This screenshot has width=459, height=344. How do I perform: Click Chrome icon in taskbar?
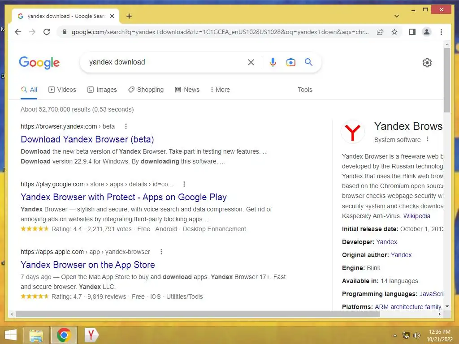tap(64, 335)
